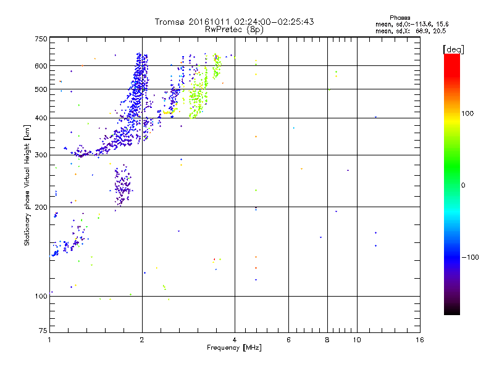
Task: Click y-axis tick label "100"
Action: pos(41,296)
